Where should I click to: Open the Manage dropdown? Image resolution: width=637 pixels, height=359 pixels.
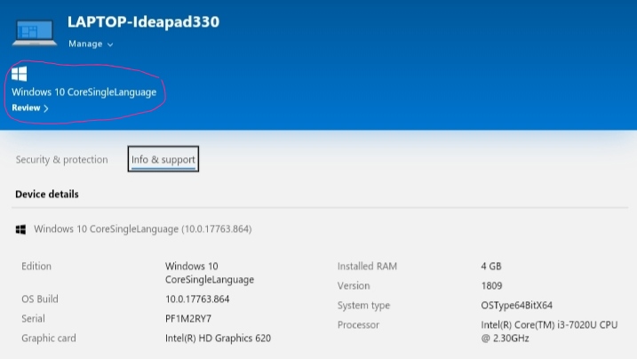91,44
